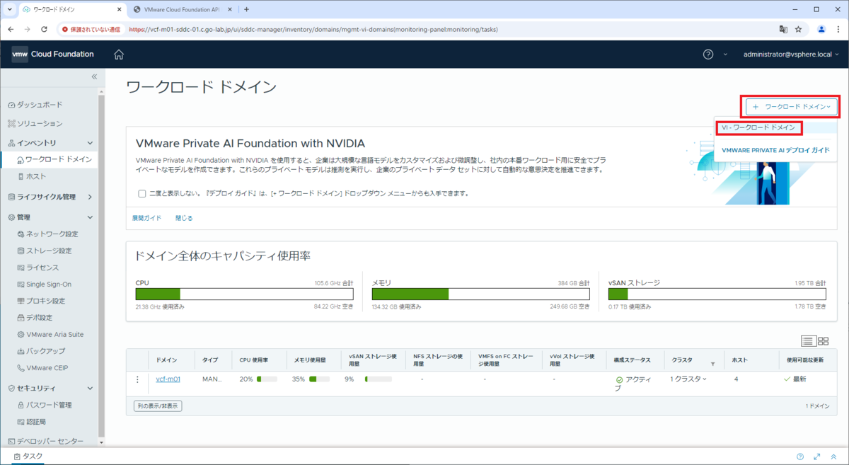Open the タスク panel tab at bottom
Screen dimensions: 849x465
[x=27, y=457]
